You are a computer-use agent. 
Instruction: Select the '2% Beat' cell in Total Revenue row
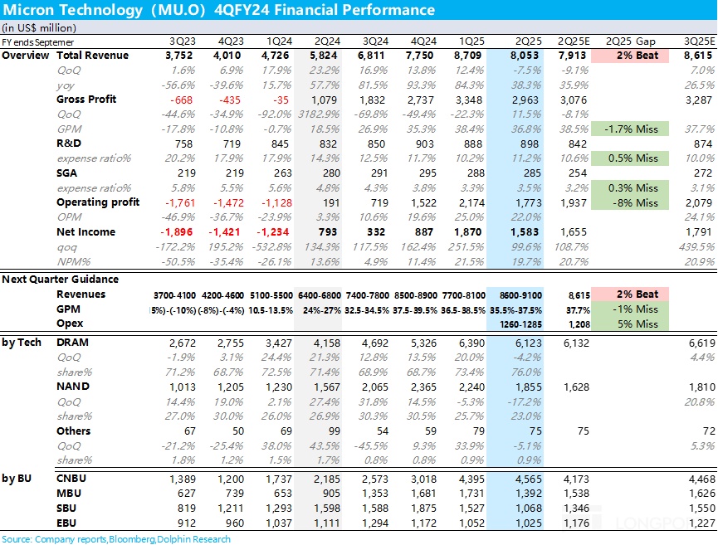click(x=630, y=56)
